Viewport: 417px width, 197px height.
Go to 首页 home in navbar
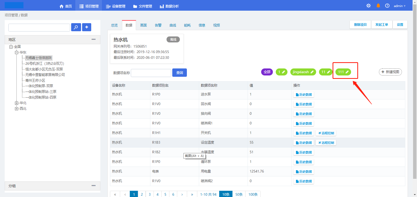(66, 6)
